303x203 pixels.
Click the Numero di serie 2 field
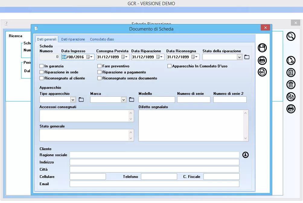230,99
